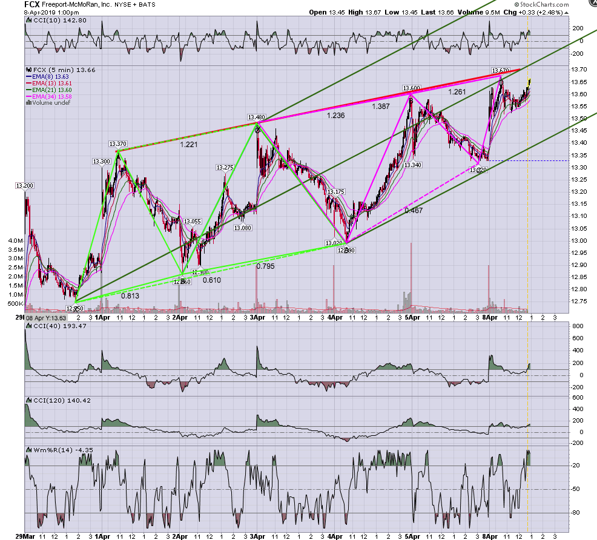Click the CCI(120) indicator legend icon
This screenshot has width=597, height=540.
pyautogui.click(x=28, y=400)
